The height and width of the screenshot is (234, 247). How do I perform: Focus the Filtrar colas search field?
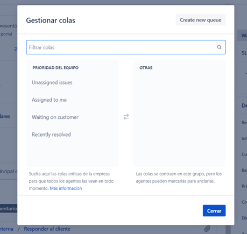[x=125, y=47]
